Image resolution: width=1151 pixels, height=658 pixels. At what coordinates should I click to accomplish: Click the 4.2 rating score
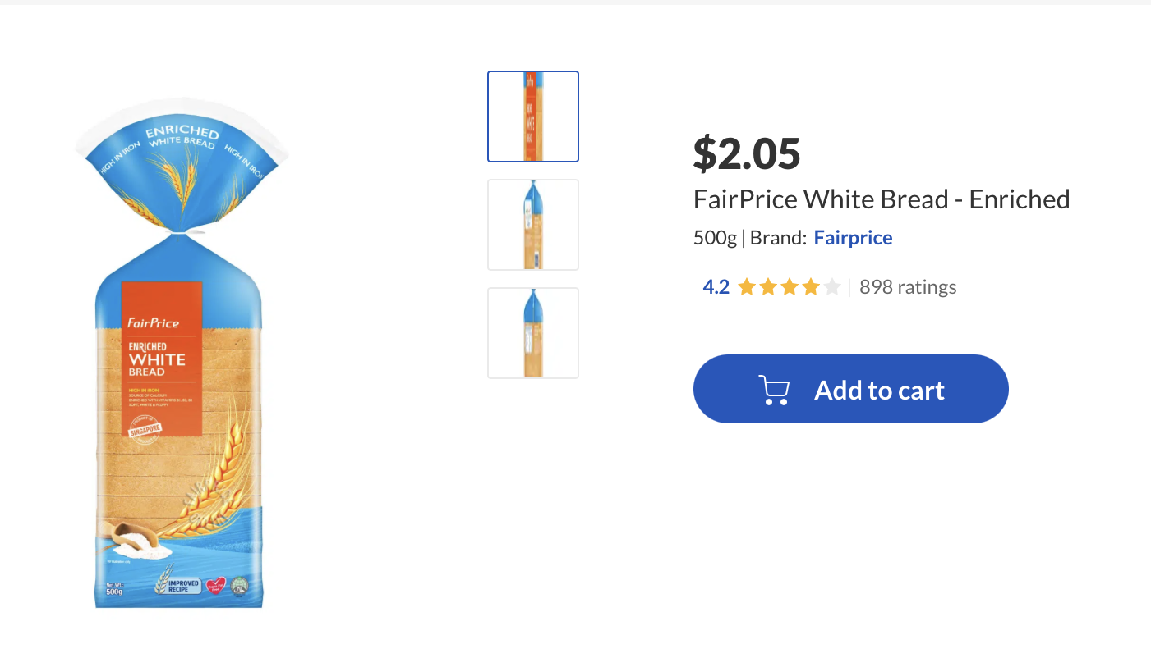click(x=716, y=287)
